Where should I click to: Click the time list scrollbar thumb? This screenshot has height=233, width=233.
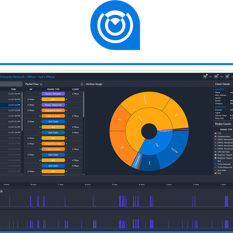click(x=22, y=111)
